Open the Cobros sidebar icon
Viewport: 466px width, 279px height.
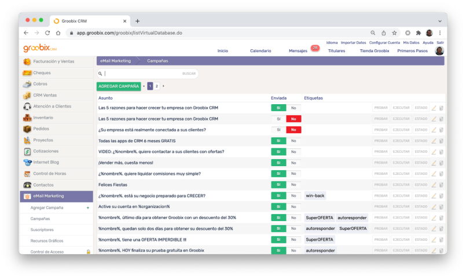tap(27, 84)
